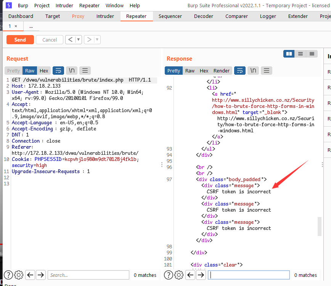Switch to the Comparer tab
Screen dimensions: 331x286
(x=236, y=16)
